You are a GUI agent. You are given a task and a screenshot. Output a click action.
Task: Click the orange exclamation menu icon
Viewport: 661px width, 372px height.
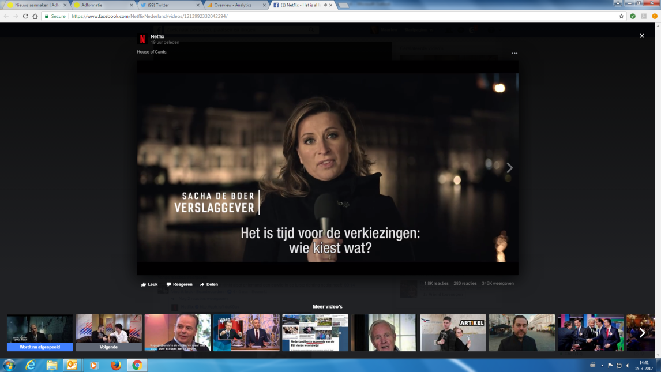(655, 16)
